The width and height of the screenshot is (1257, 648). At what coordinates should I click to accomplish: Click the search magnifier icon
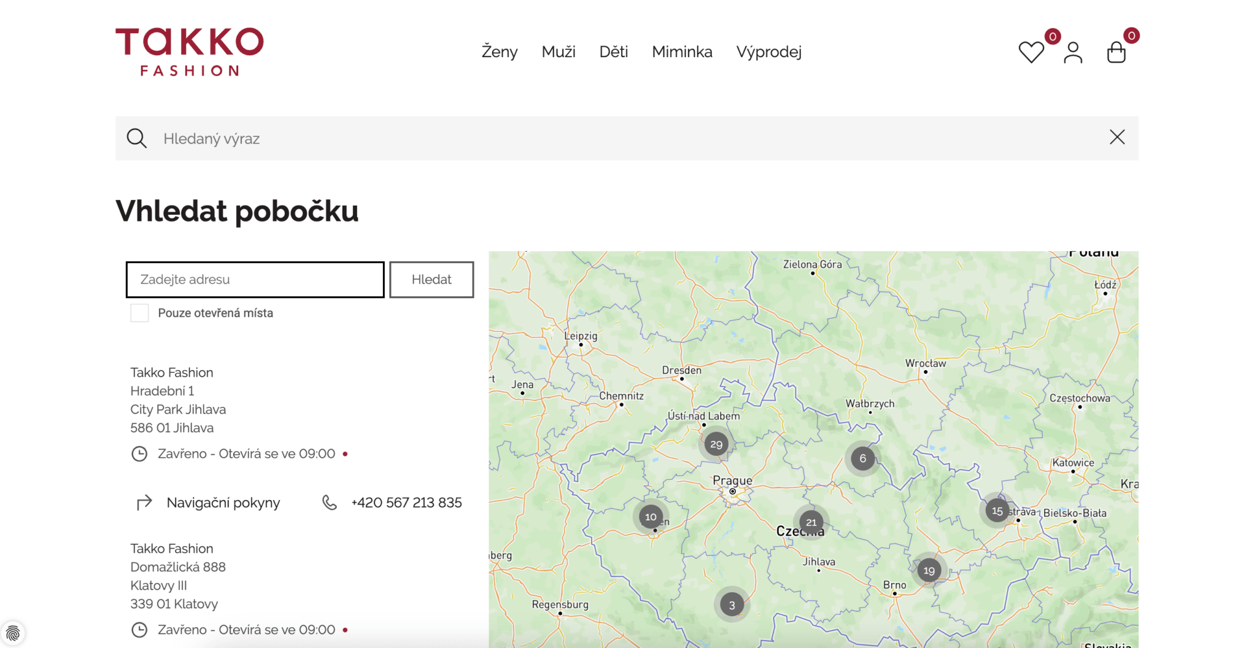click(x=136, y=138)
